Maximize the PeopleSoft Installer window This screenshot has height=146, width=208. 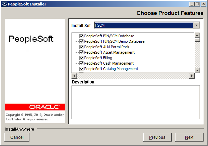coord(197,4)
